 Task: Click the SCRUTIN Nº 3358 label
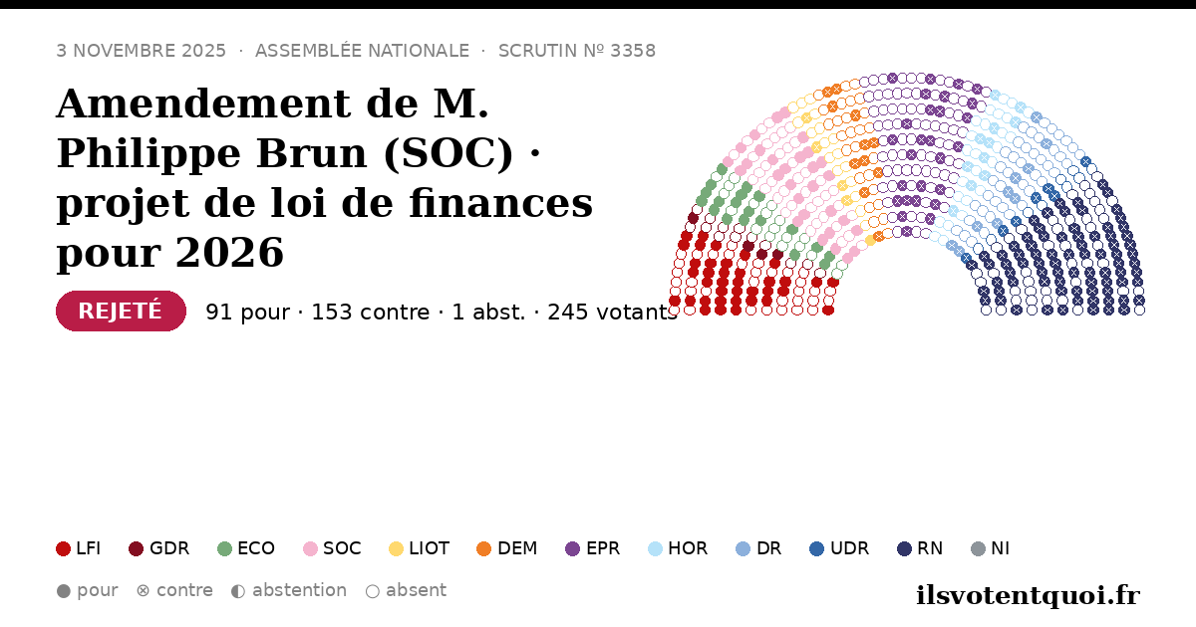pos(577,51)
